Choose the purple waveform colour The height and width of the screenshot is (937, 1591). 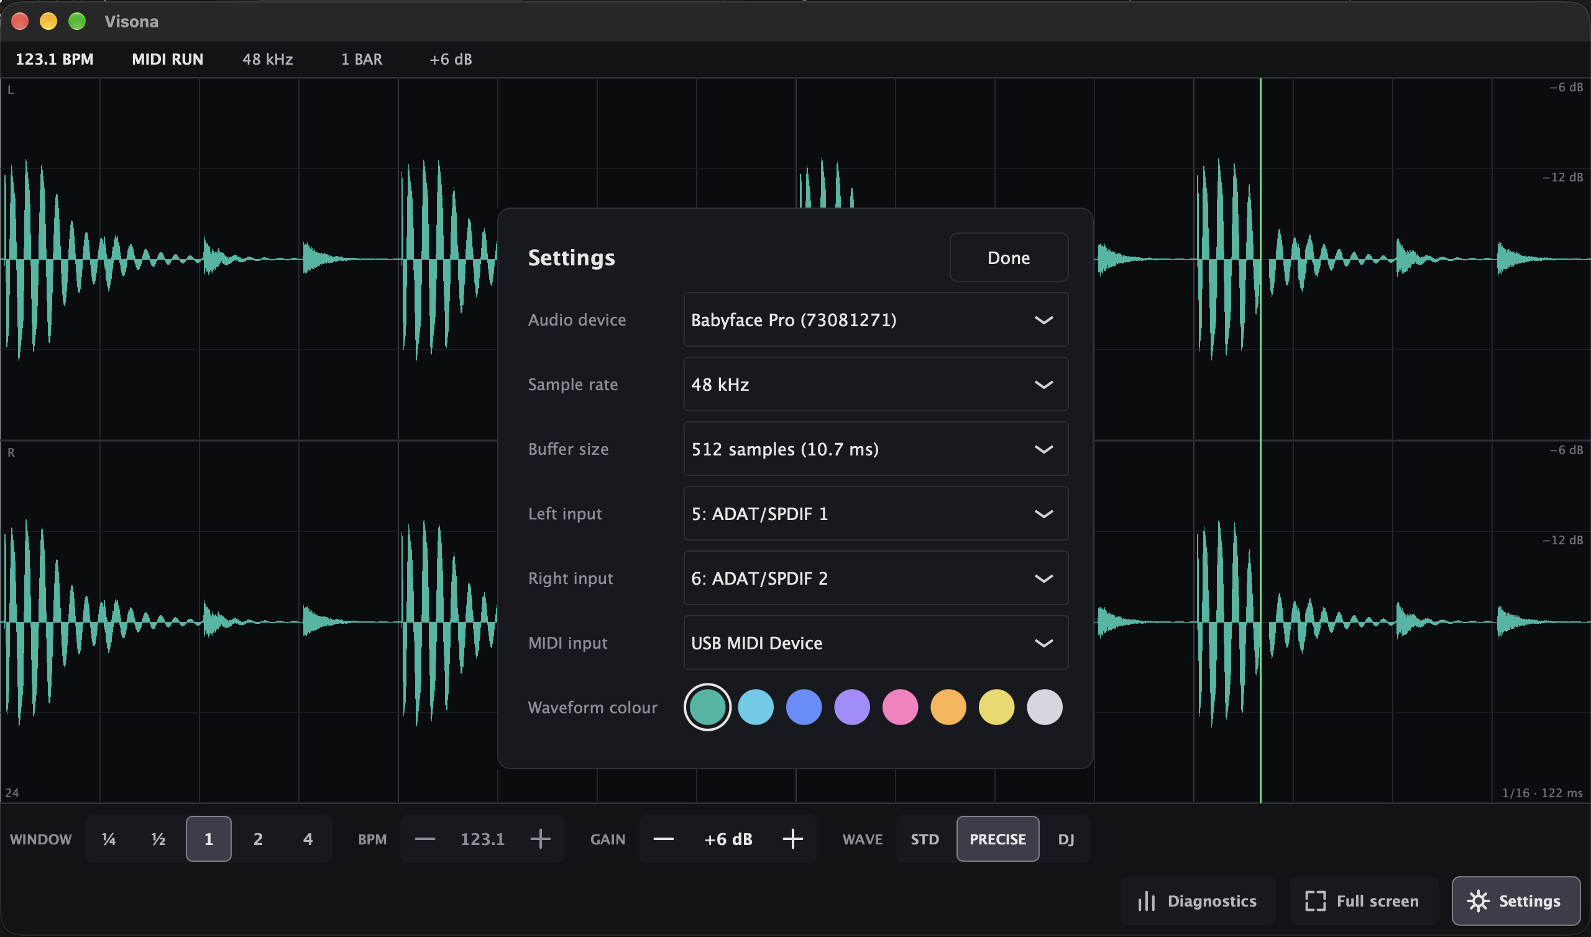(851, 707)
